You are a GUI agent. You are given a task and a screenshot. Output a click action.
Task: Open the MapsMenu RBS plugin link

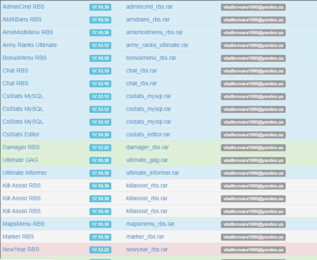pos(23,224)
